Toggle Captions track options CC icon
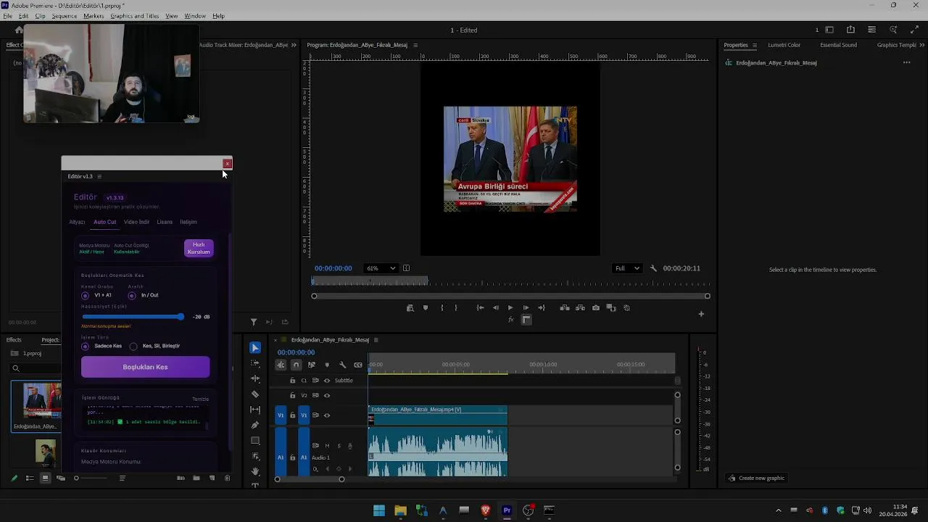This screenshot has width=928, height=522. point(358,365)
